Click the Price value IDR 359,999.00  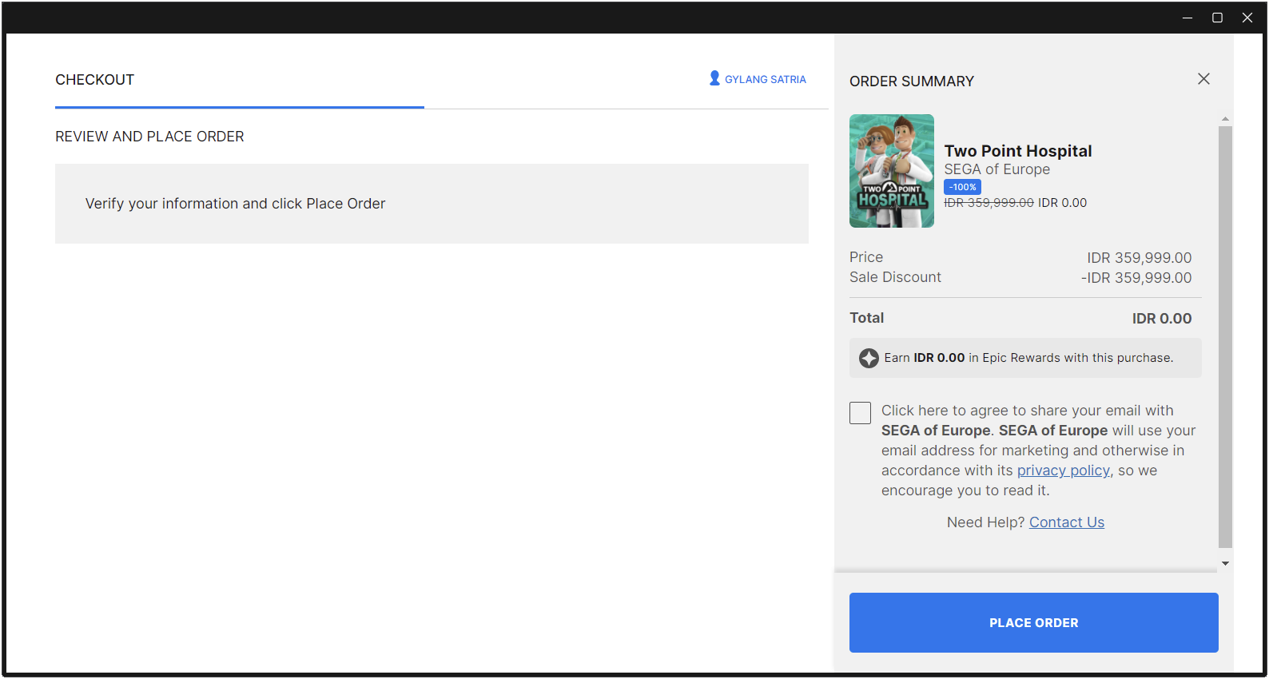coord(1139,258)
